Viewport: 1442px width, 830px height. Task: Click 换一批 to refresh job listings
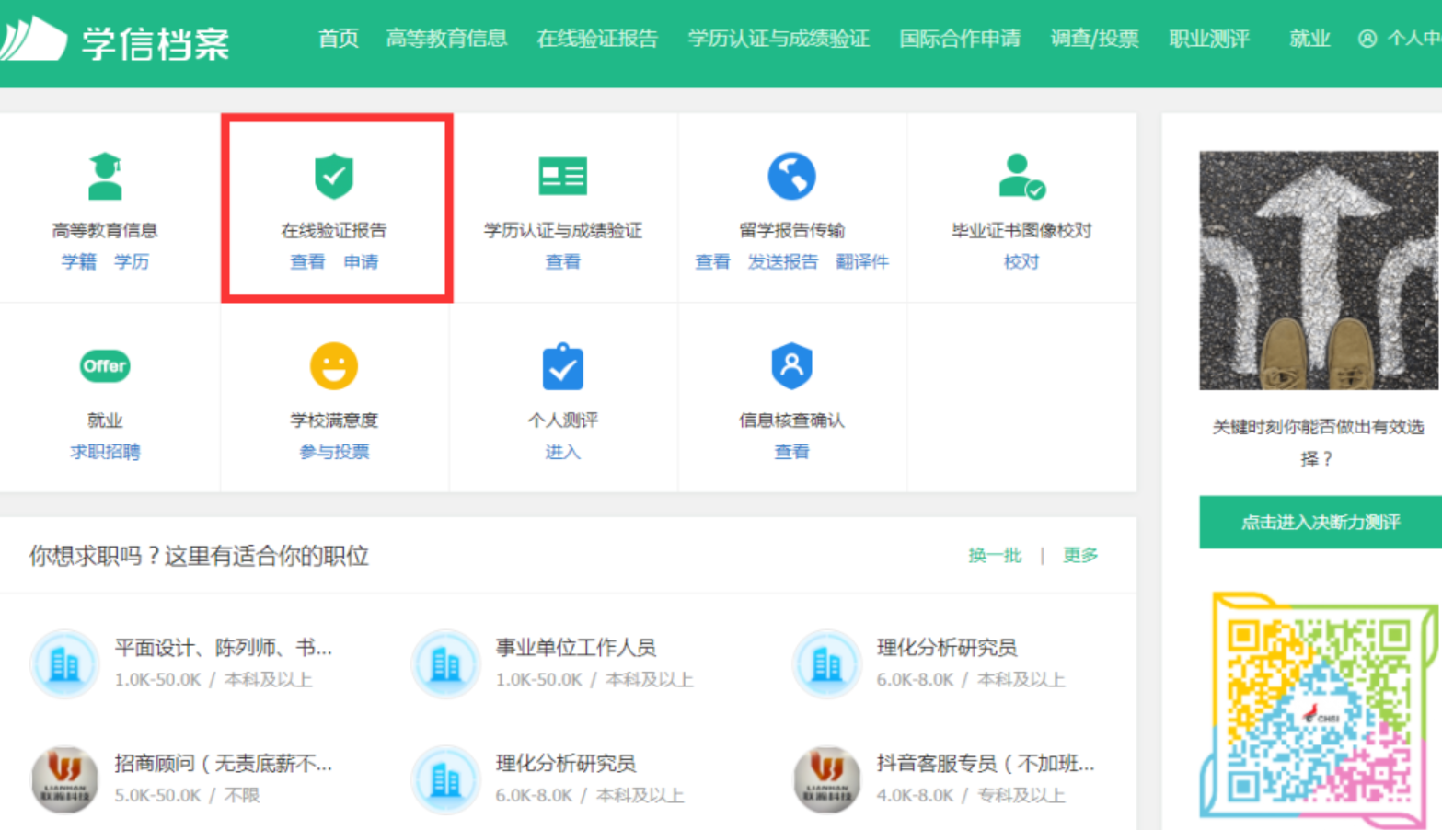click(x=995, y=555)
